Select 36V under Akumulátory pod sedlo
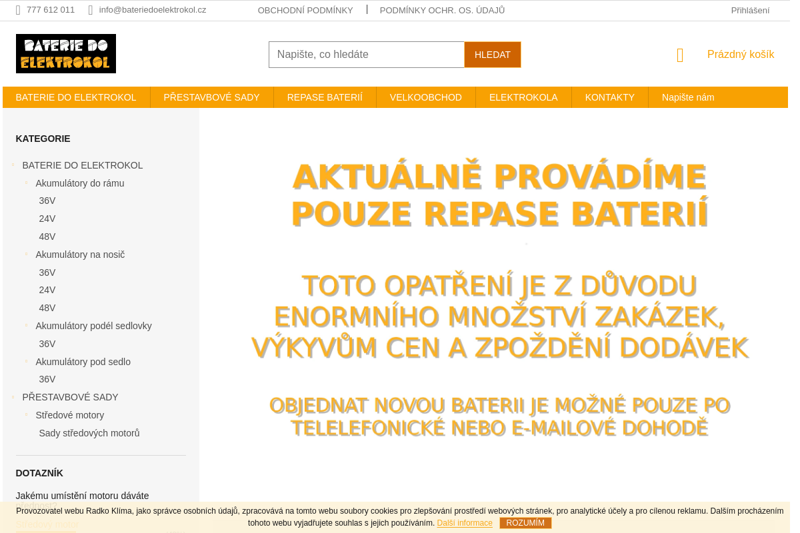This screenshot has width=800, height=533. (x=47, y=379)
